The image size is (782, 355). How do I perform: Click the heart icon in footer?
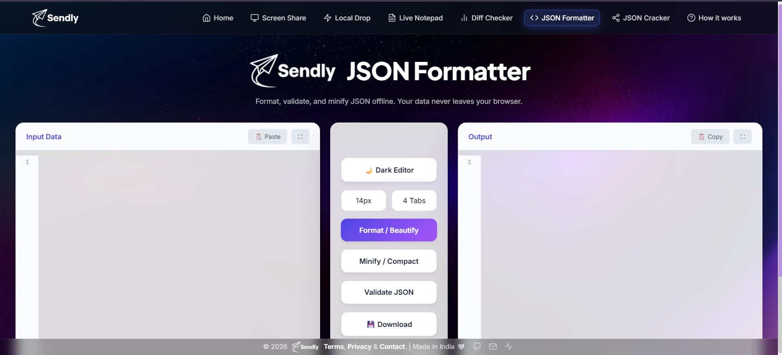461,347
